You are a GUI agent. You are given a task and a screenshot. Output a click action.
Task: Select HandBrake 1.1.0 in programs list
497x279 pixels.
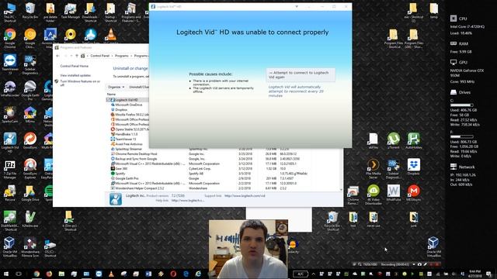tap(126, 134)
